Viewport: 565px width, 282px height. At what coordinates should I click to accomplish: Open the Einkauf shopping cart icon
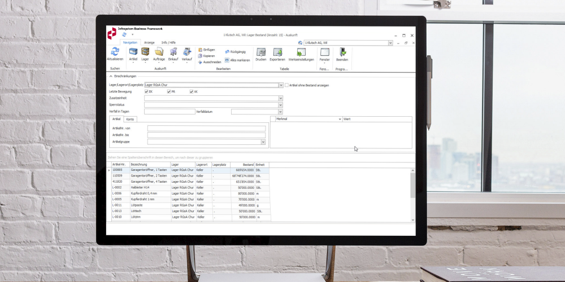173,51
